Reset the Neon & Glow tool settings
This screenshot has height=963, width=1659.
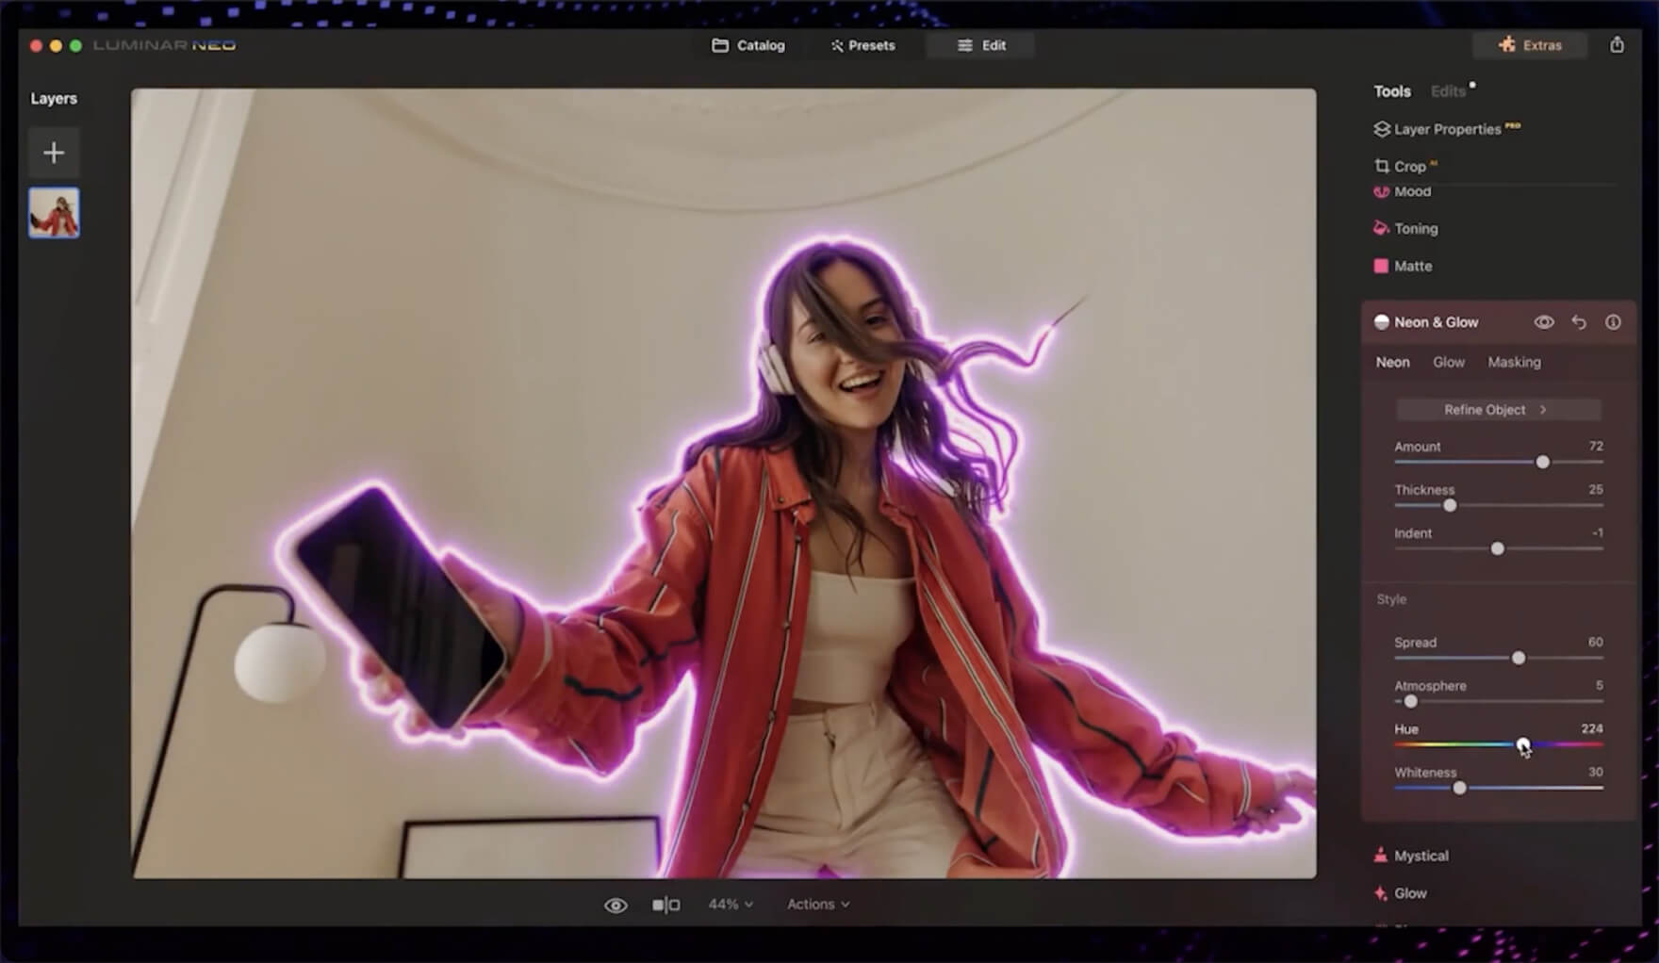tap(1579, 322)
